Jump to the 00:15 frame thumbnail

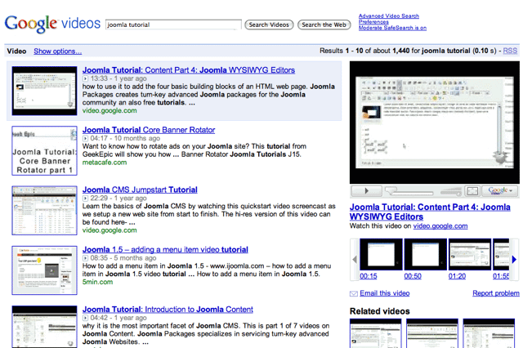[x=381, y=254]
